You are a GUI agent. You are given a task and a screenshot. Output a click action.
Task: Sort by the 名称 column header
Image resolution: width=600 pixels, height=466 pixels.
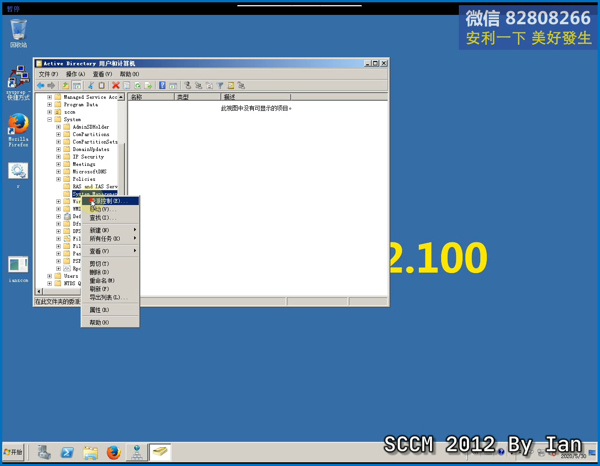(151, 97)
